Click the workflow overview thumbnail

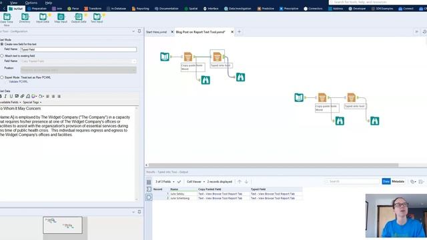[x=63, y=225]
